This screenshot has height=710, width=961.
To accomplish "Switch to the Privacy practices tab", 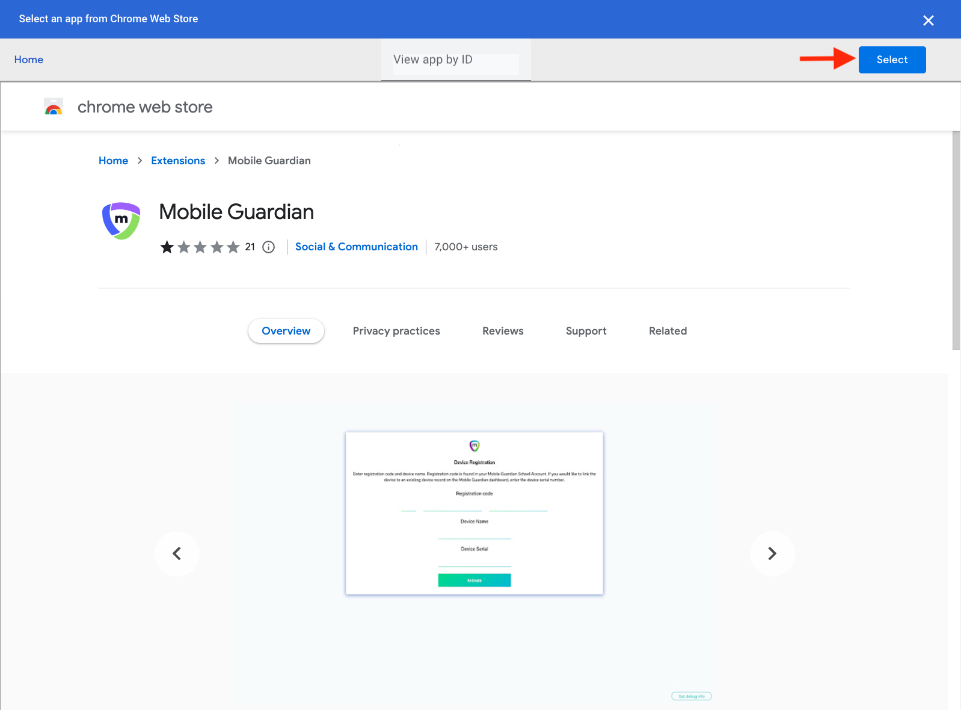I will [396, 331].
